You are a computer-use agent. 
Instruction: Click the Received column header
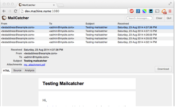123,24
